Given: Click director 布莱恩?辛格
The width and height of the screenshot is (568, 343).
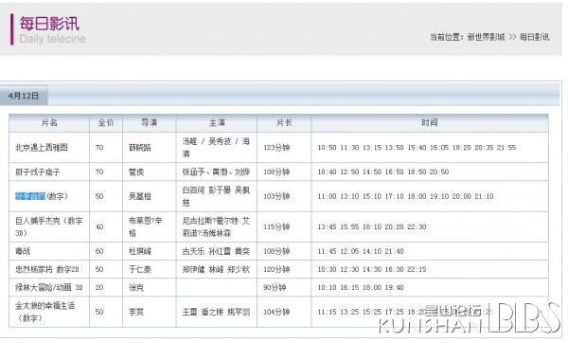Looking at the screenshot, I should (x=145, y=226).
